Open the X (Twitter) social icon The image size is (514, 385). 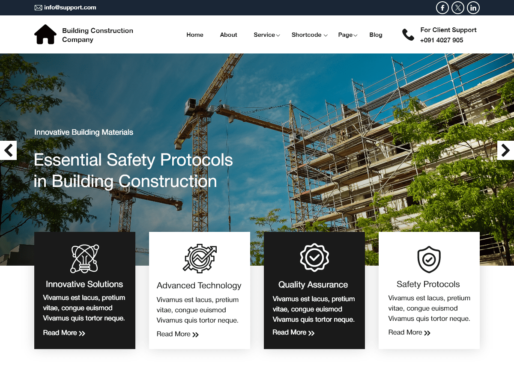click(457, 7)
